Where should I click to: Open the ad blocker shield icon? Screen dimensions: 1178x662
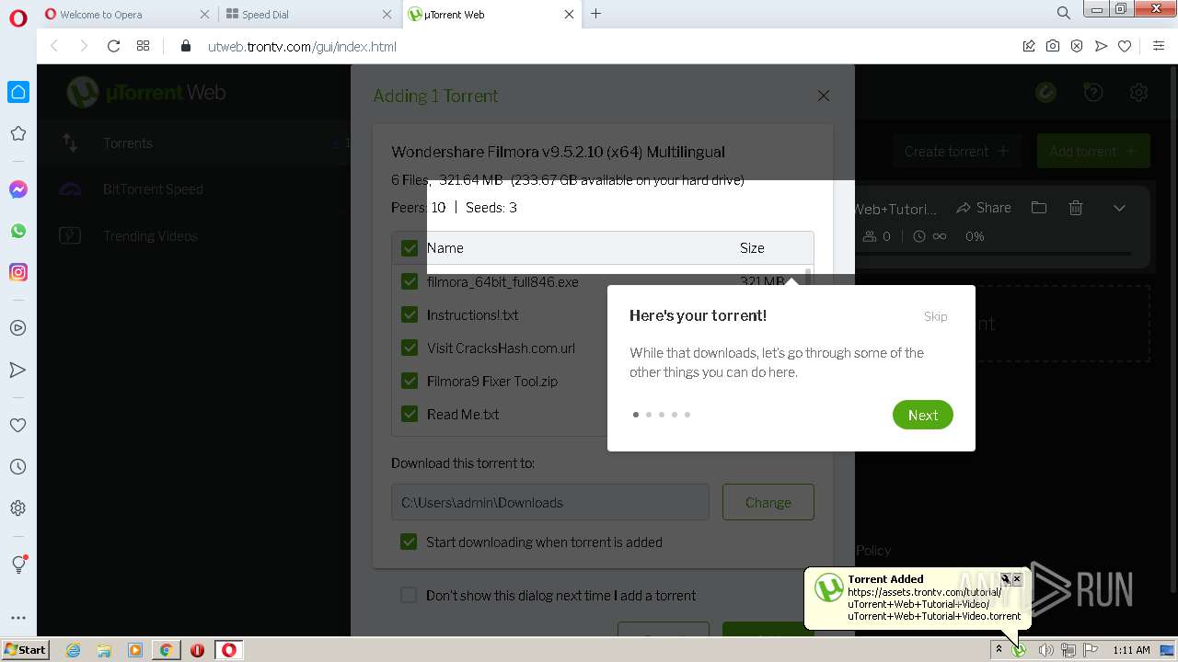(x=1077, y=46)
